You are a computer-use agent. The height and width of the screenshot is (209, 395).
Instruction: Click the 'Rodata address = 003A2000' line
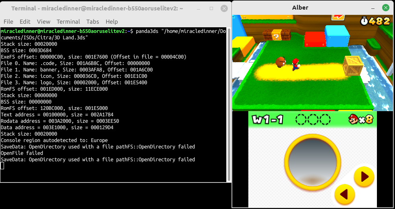coord(60,121)
